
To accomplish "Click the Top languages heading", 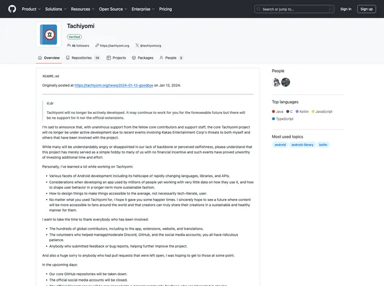I will coord(285,102).
